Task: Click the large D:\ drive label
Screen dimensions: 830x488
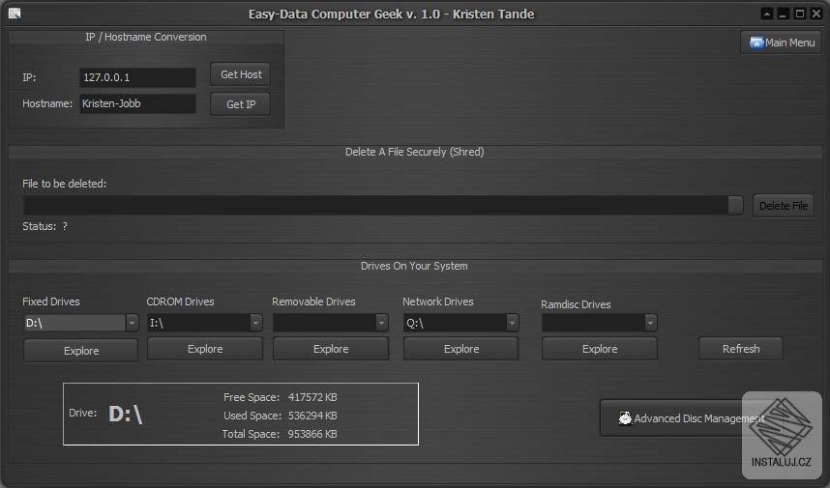Action: pos(126,414)
